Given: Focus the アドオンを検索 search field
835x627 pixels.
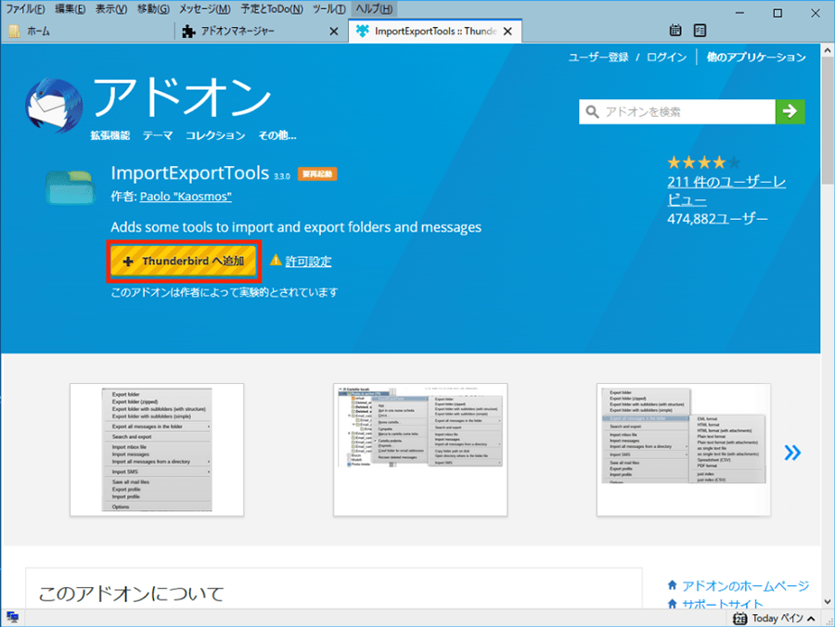Looking at the screenshot, I should coord(677,111).
